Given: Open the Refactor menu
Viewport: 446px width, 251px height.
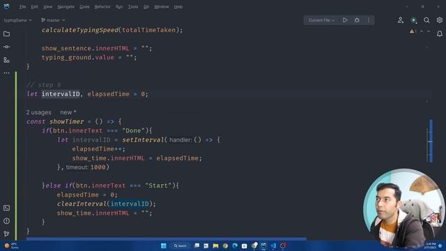Looking at the screenshot, I should pyautogui.click(x=102, y=7).
